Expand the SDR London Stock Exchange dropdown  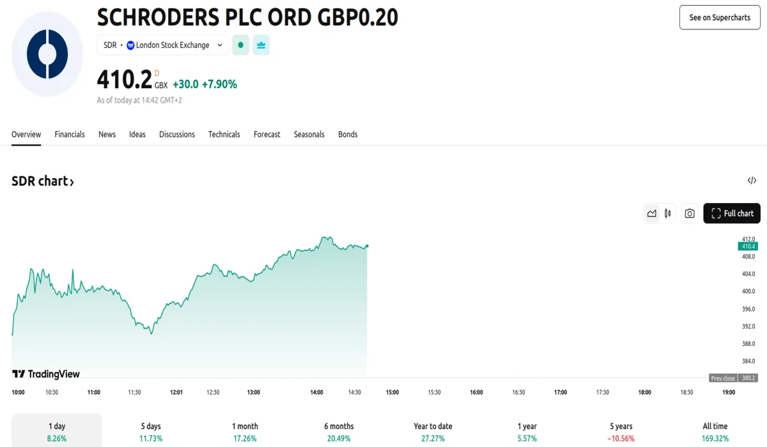(163, 45)
